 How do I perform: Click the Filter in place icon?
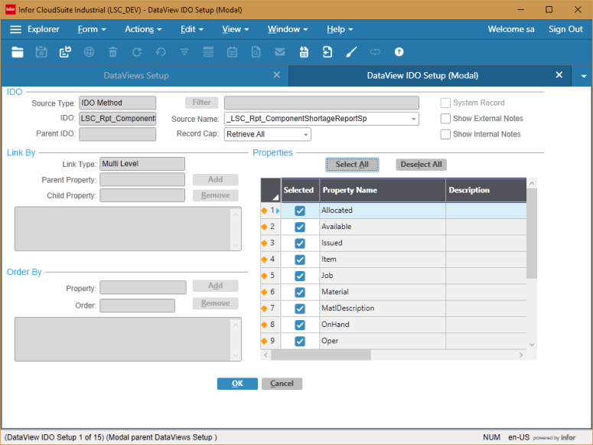184,52
